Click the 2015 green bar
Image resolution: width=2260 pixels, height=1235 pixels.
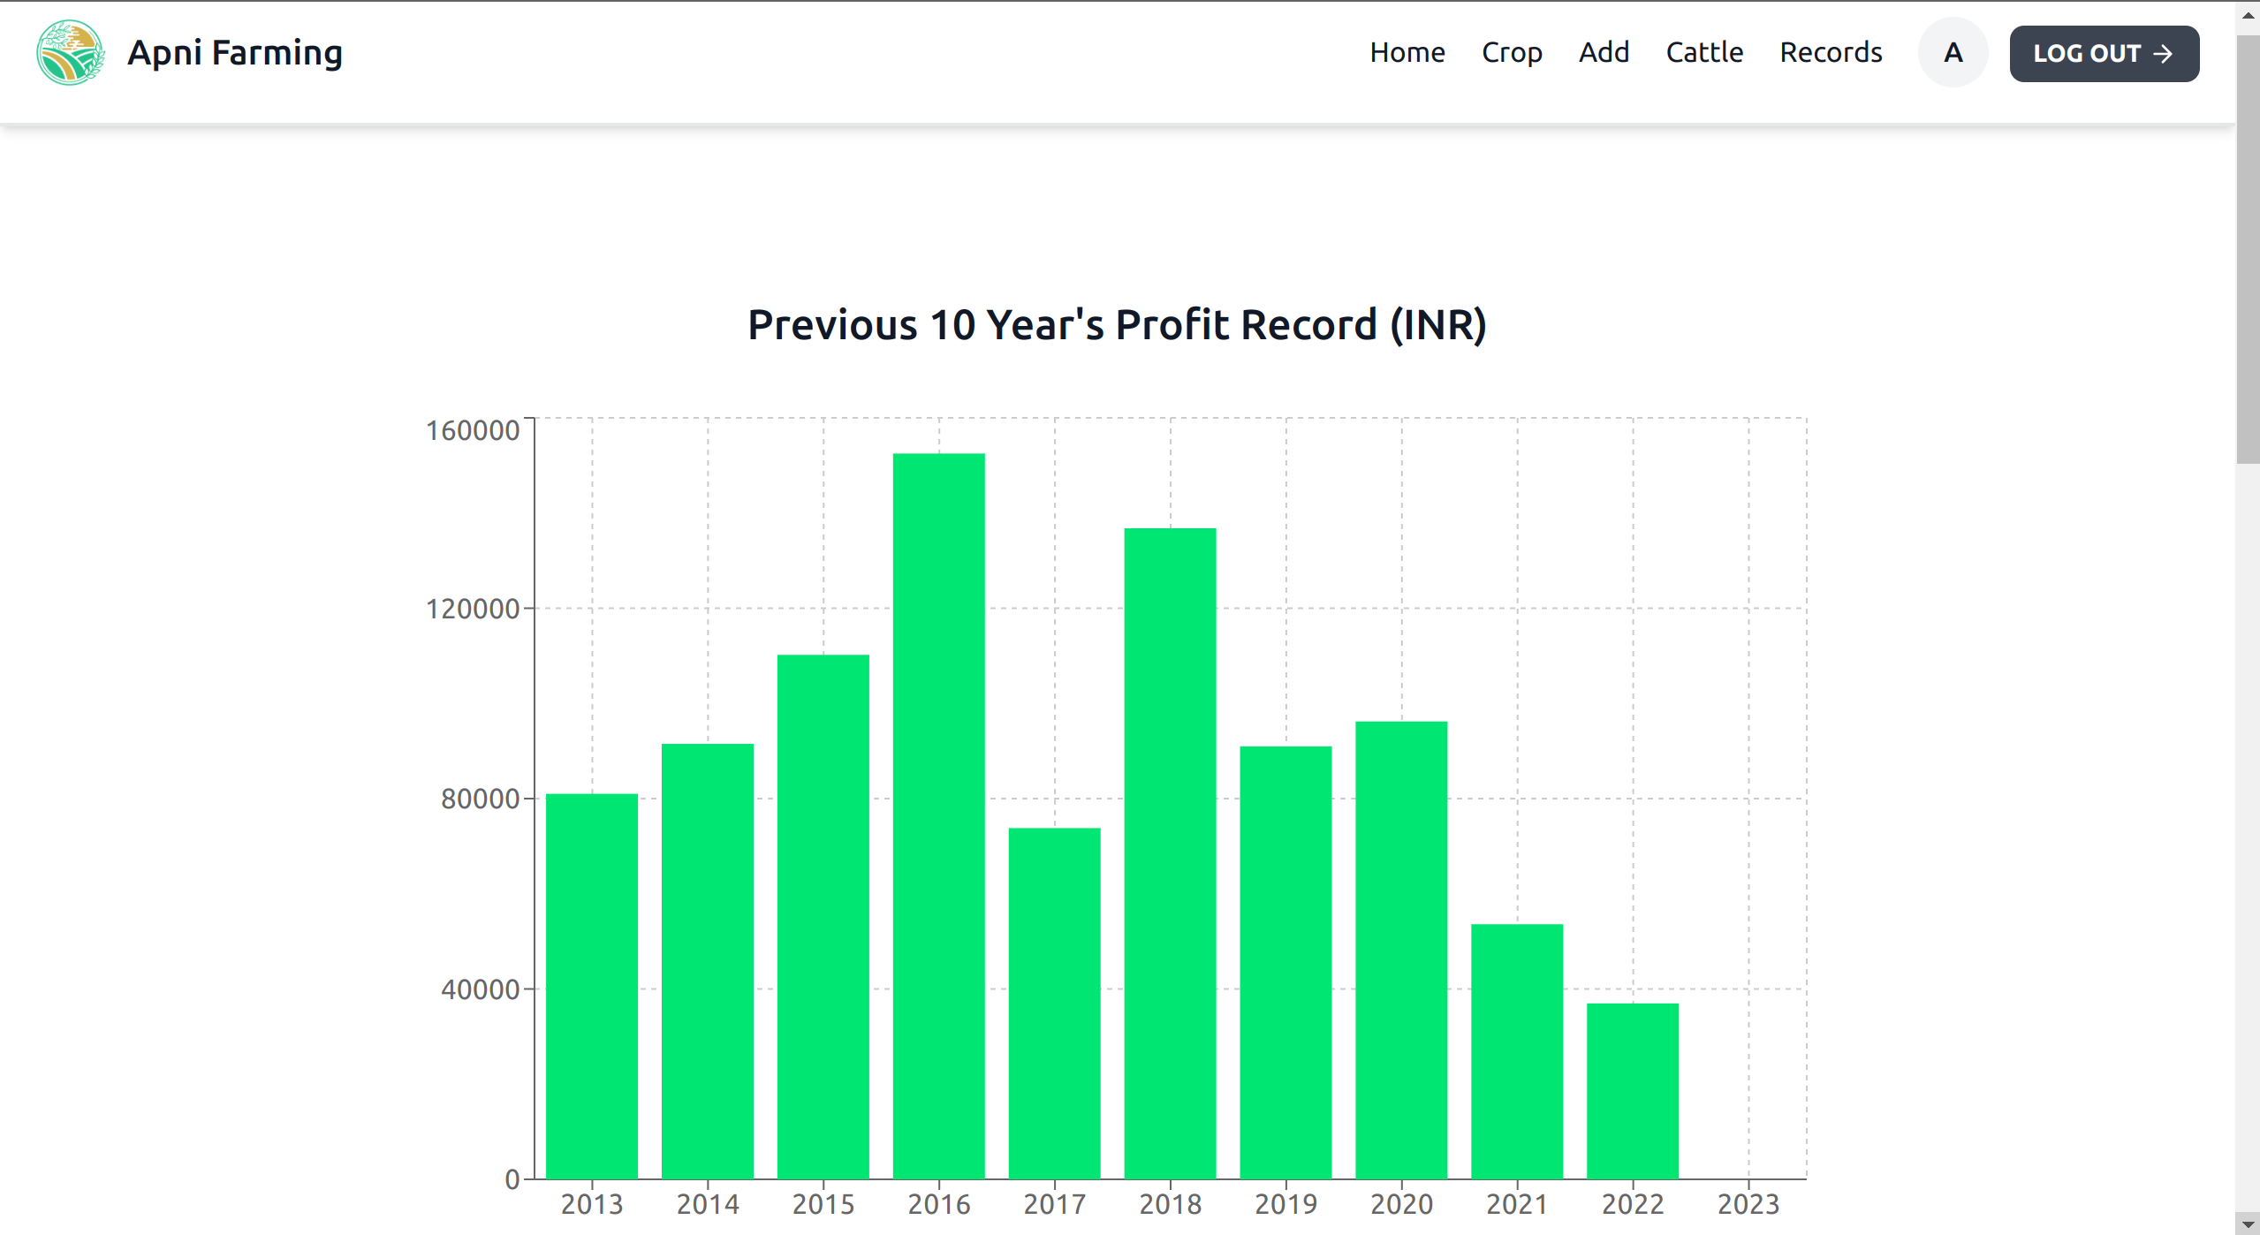point(823,916)
